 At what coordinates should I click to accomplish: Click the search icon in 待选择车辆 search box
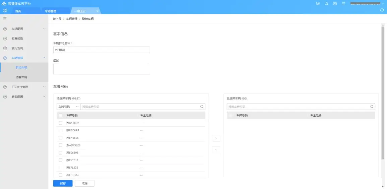pos(202,107)
